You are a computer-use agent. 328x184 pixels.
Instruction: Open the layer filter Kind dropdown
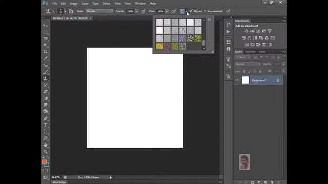click(243, 57)
